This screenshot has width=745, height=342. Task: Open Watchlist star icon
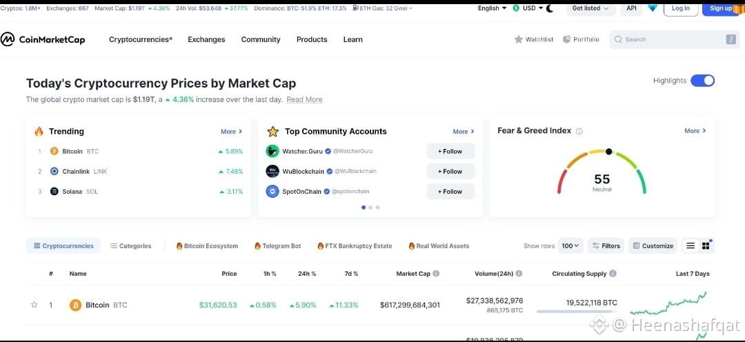[x=518, y=39]
